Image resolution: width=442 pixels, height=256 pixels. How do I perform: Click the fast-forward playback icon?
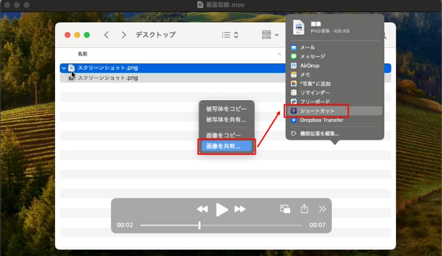pyautogui.click(x=240, y=209)
